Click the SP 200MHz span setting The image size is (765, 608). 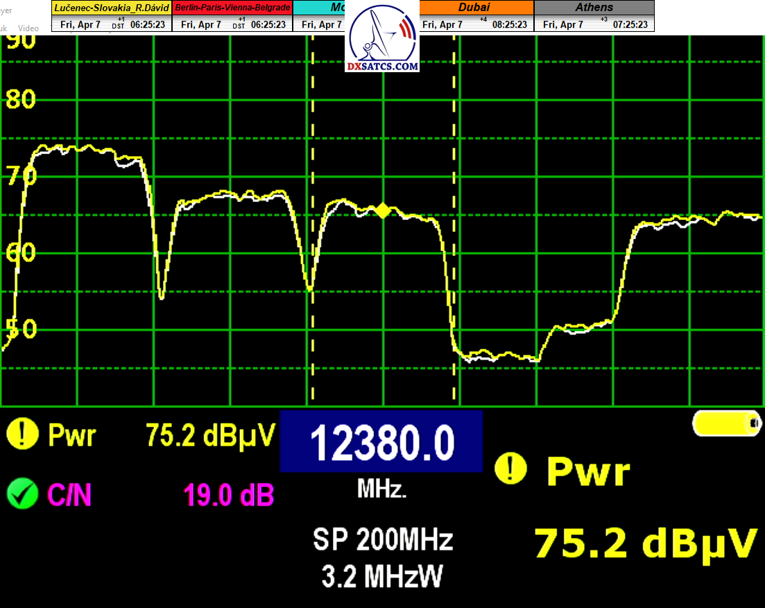click(x=383, y=539)
